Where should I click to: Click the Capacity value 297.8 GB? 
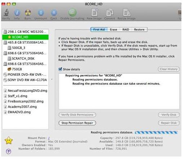pos(139,138)
